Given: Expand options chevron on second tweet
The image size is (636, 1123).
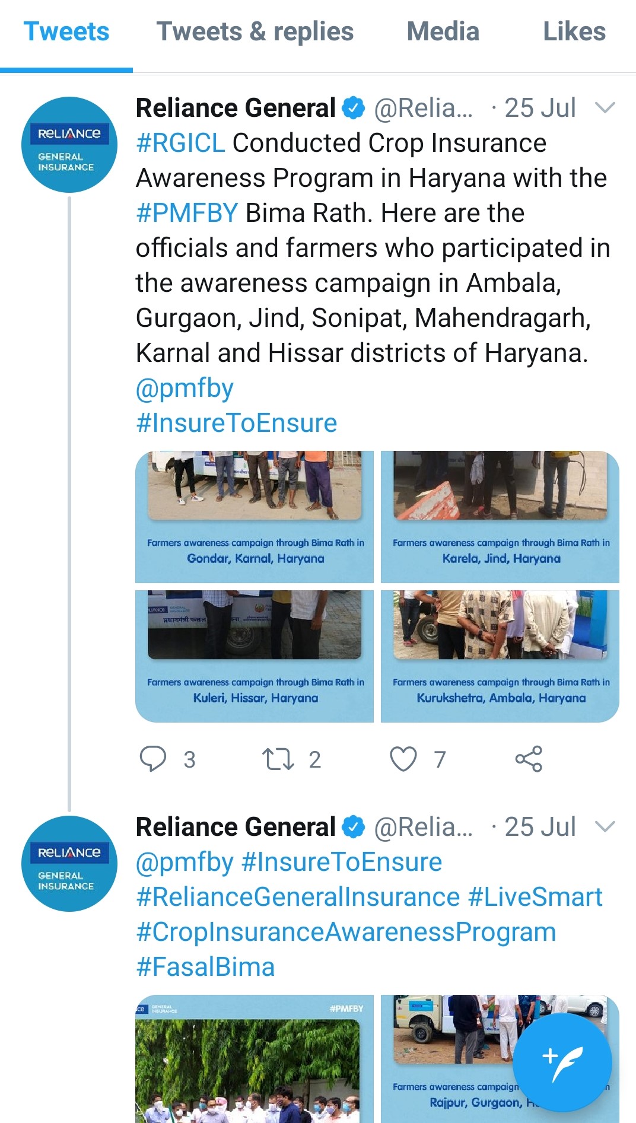Looking at the screenshot, I should 605,827.
